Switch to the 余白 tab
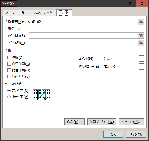 pos(24,13)
